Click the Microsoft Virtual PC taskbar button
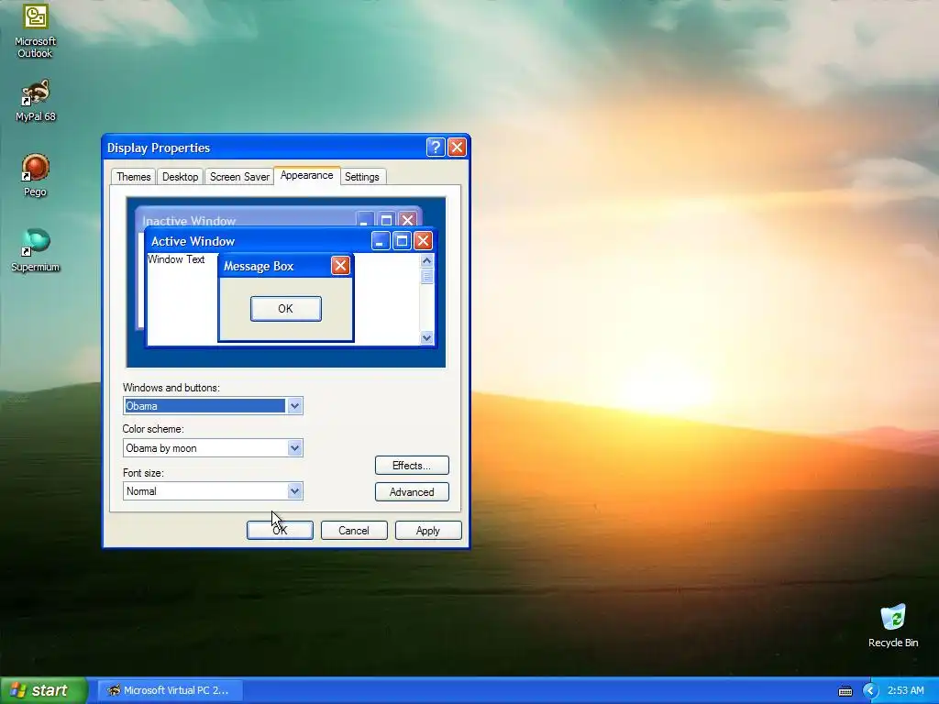The image size is (939, 704). tap(170, 690)
